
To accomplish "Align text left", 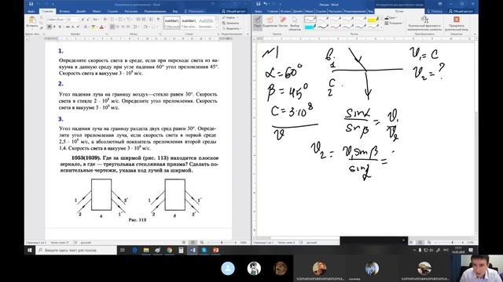I will (x=112, y=27).
